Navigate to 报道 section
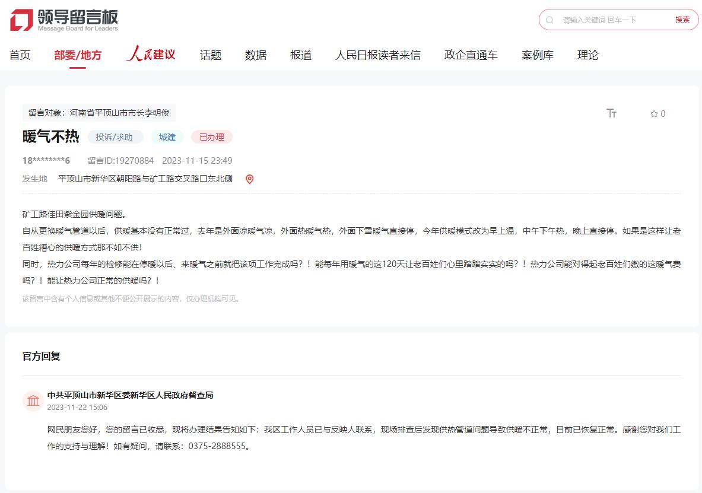The width and height of the screenshot is (702, 493). coord(301,55)
